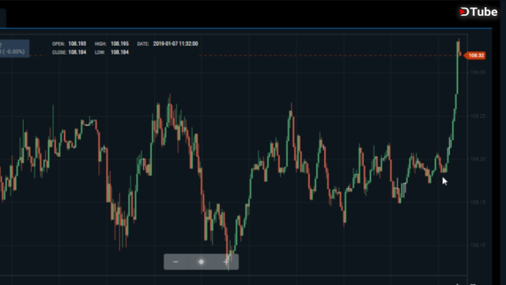
Task: Click the chart zoom reset dot button
Action: click(201, 262)
